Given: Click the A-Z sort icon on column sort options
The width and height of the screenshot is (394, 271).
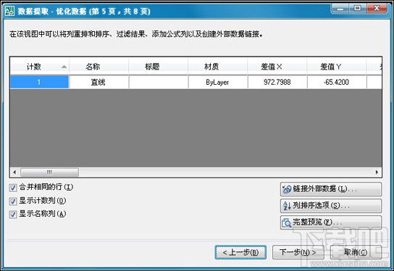Looking at the screenshot, I should [287, 206].
